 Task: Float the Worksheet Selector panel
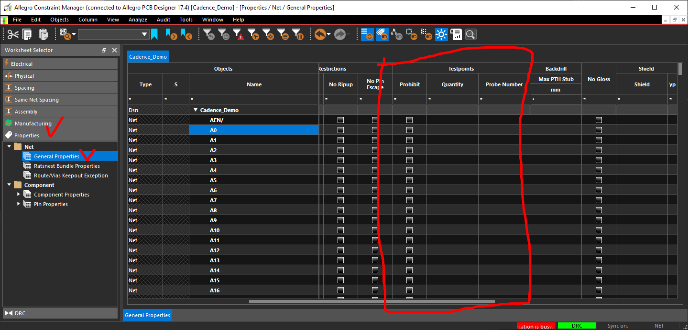coord(104,50)
